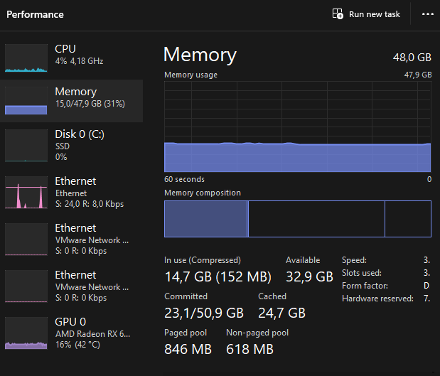440x376 pixels.
Task: Click the free segment of memory composition bar
Action: click(407, 219)
